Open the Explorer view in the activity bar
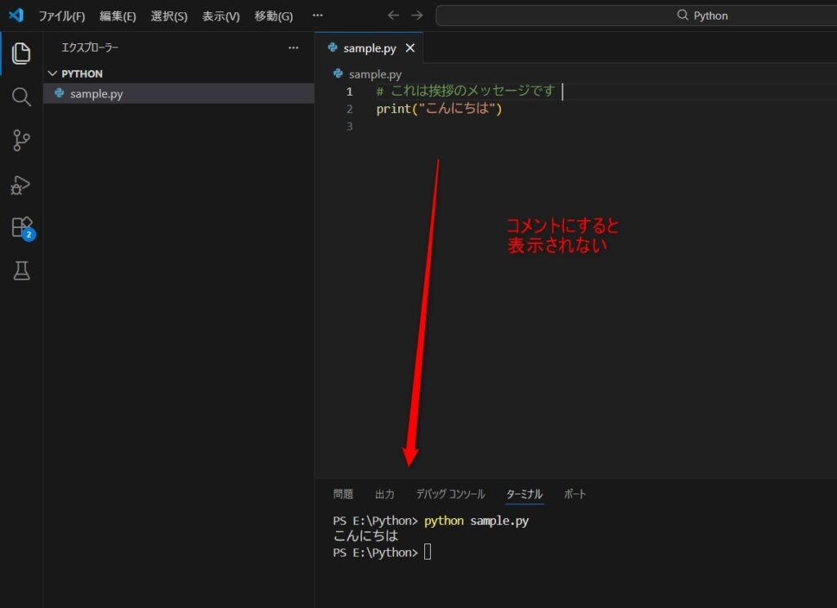837x608 pixels. coord(20,53)
